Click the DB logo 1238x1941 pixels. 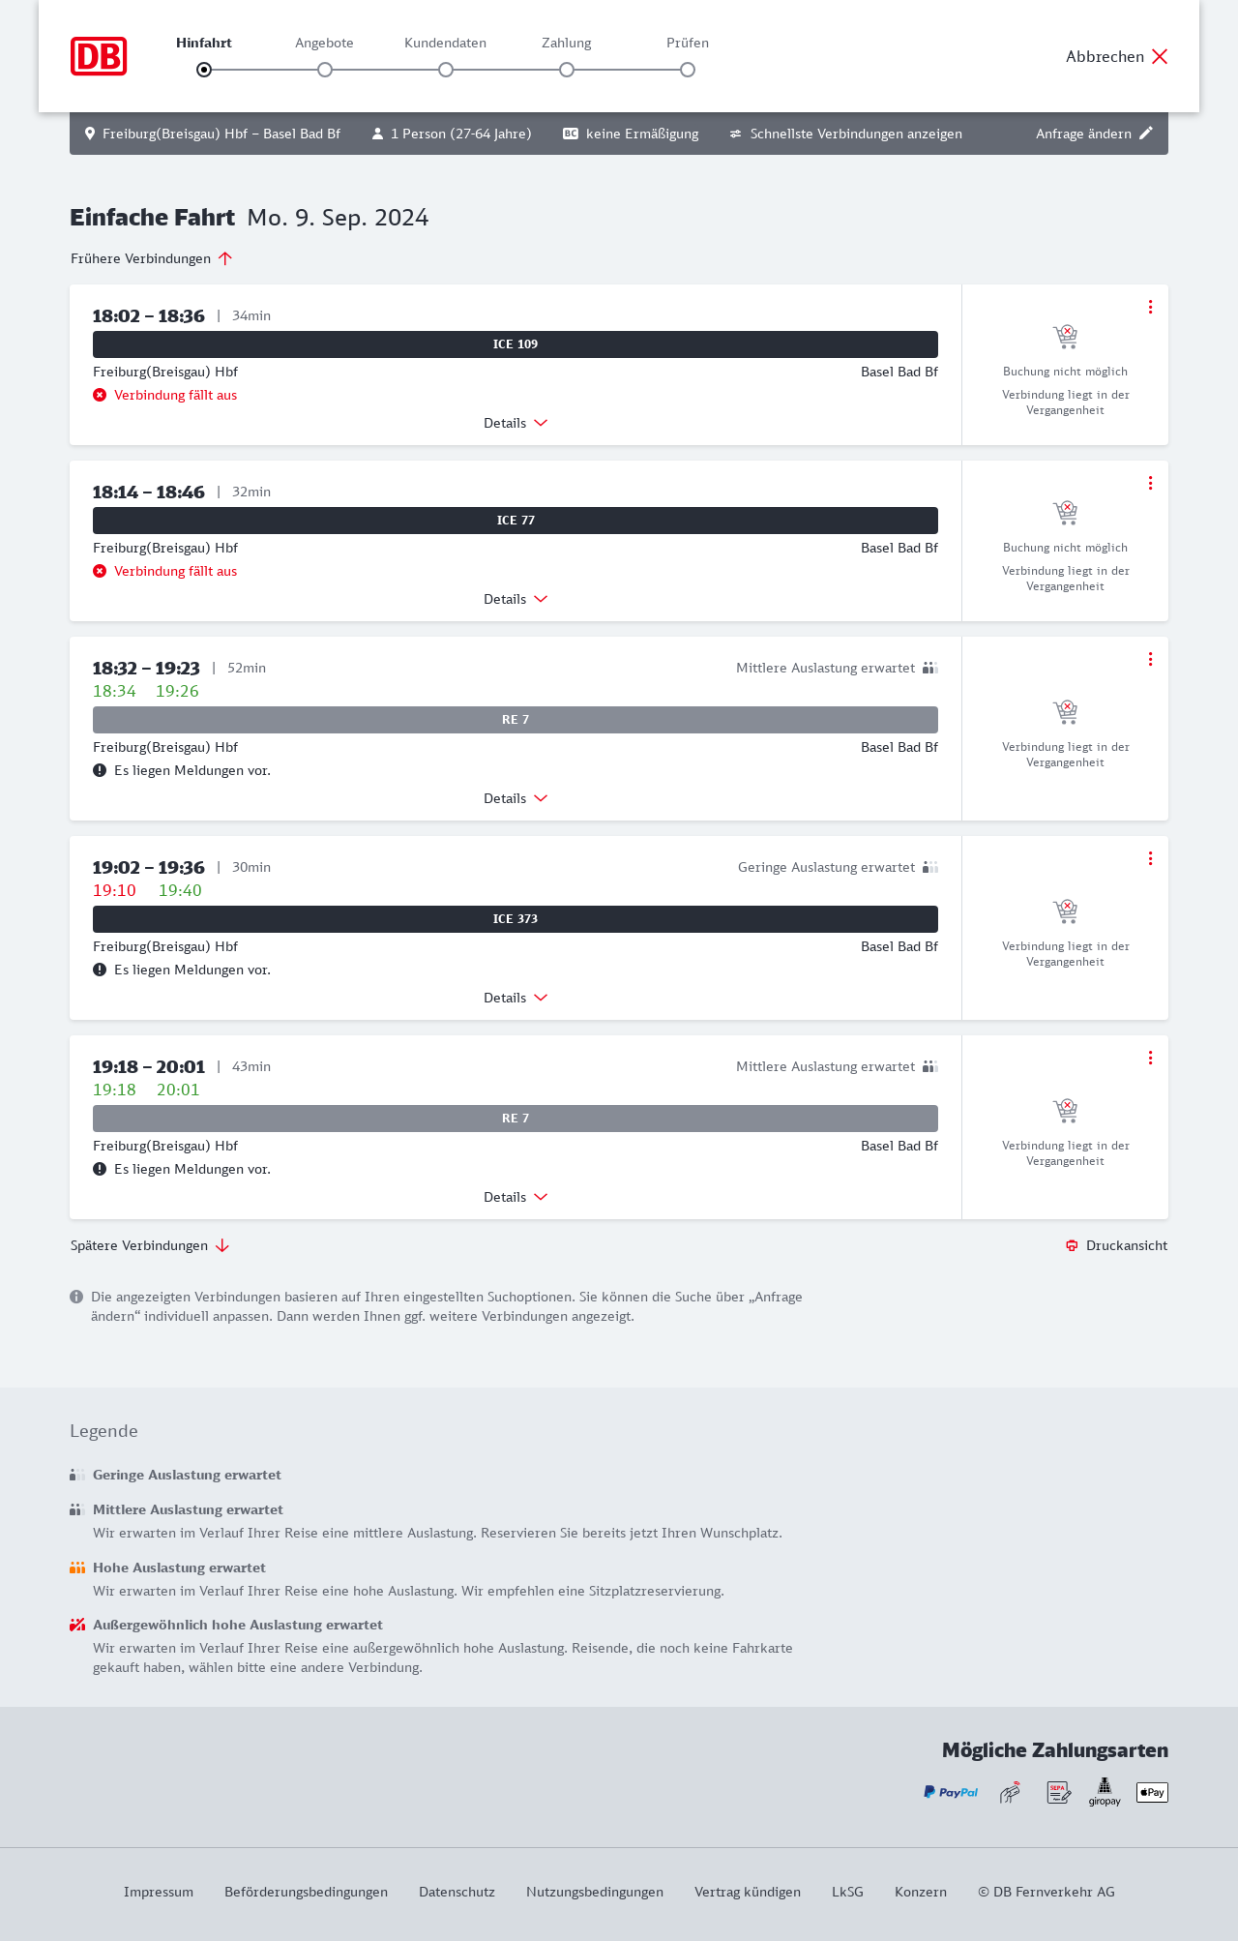pos(99,56)
